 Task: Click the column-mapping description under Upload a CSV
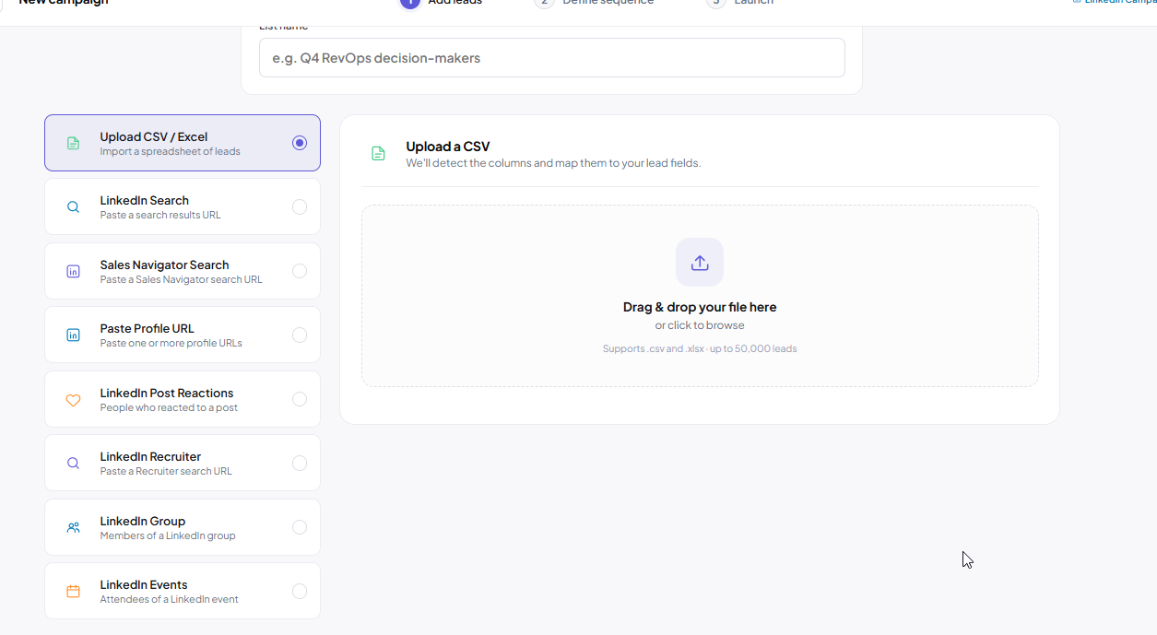click(553, 163)
